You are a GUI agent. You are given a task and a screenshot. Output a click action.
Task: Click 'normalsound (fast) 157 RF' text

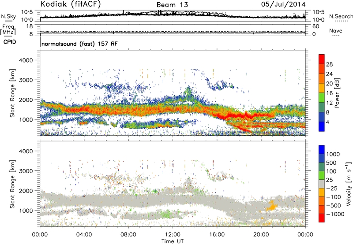click(79, 44)
